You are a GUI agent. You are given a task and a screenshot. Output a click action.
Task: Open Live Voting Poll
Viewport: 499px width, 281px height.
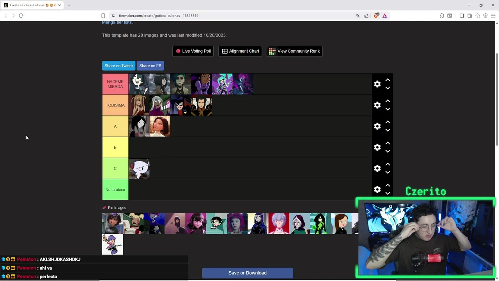193,51
